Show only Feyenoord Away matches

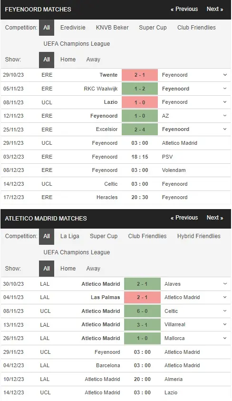coord(93,60)
